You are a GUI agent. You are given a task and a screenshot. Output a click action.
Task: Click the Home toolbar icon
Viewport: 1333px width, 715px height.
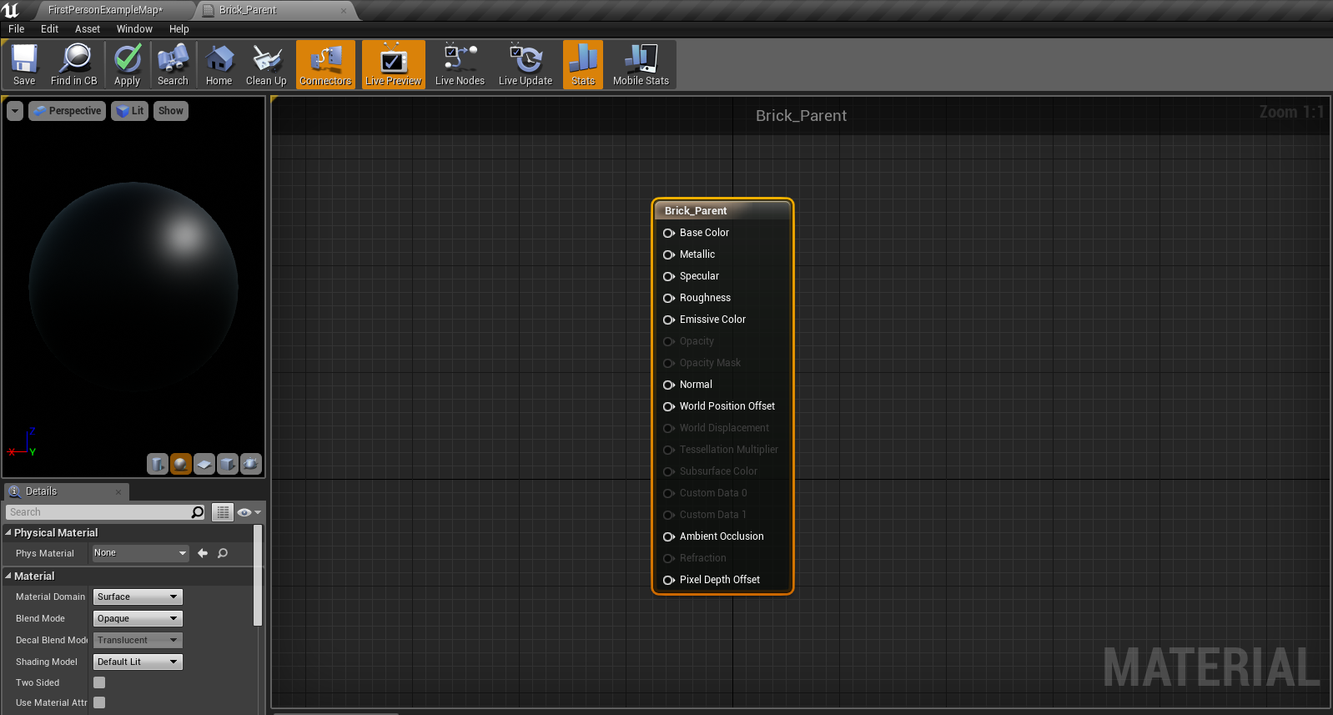219,65
